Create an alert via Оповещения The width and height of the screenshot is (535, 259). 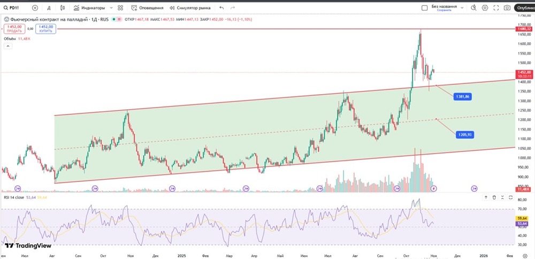click(147, 7)
